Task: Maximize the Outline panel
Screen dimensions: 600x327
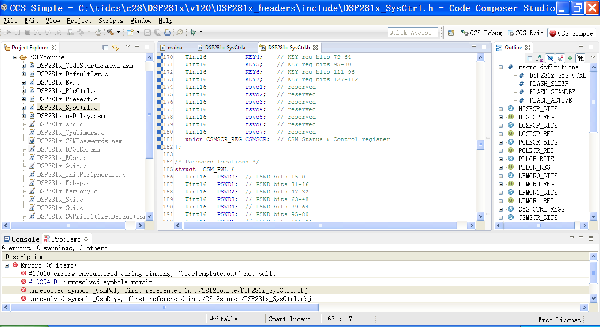Action: click(592, 47)
